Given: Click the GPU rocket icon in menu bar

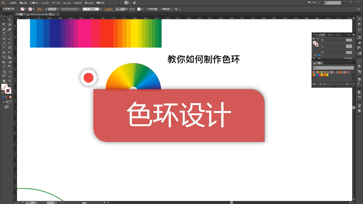Looking at the screenshot, I should pos(134,3).
